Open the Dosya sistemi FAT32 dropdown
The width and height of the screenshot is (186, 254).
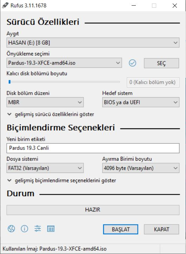(x=45, y=168)
